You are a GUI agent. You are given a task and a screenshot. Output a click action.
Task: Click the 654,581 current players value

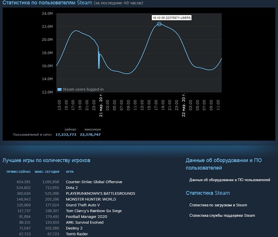tap(23, 182)
